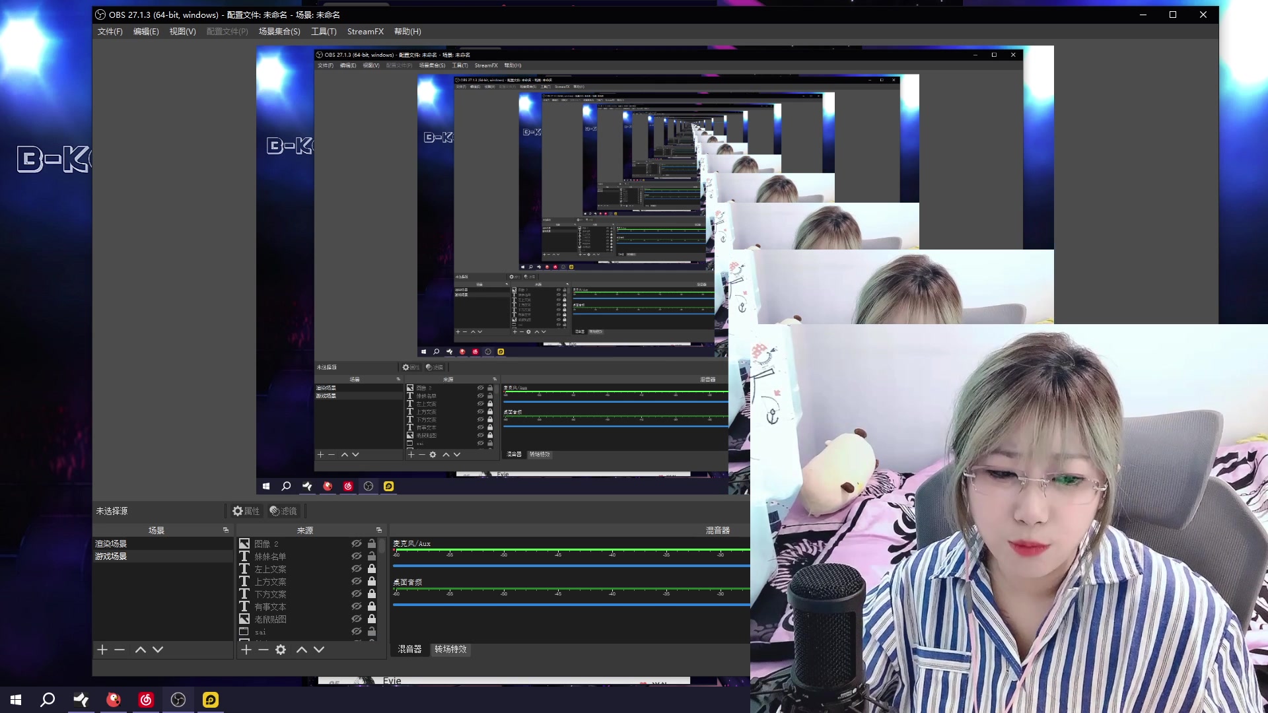Open the white bird app in taskbar
The height and width of the screenshot is (713, 1268).
click(81, 700)
